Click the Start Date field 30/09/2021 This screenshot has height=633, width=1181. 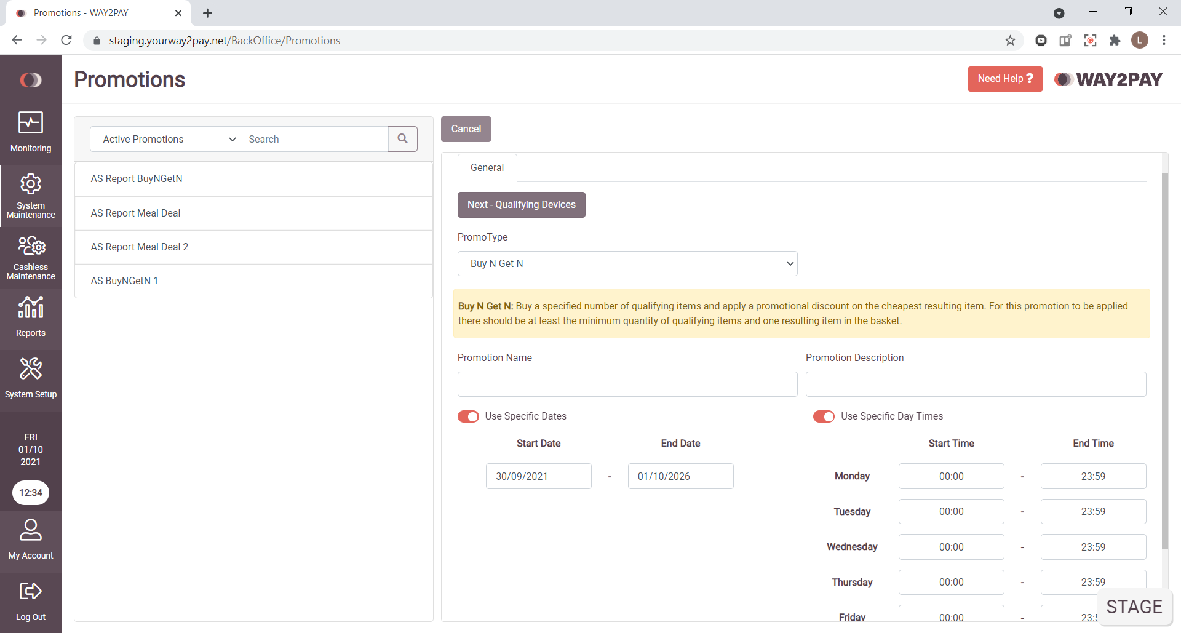539,476
